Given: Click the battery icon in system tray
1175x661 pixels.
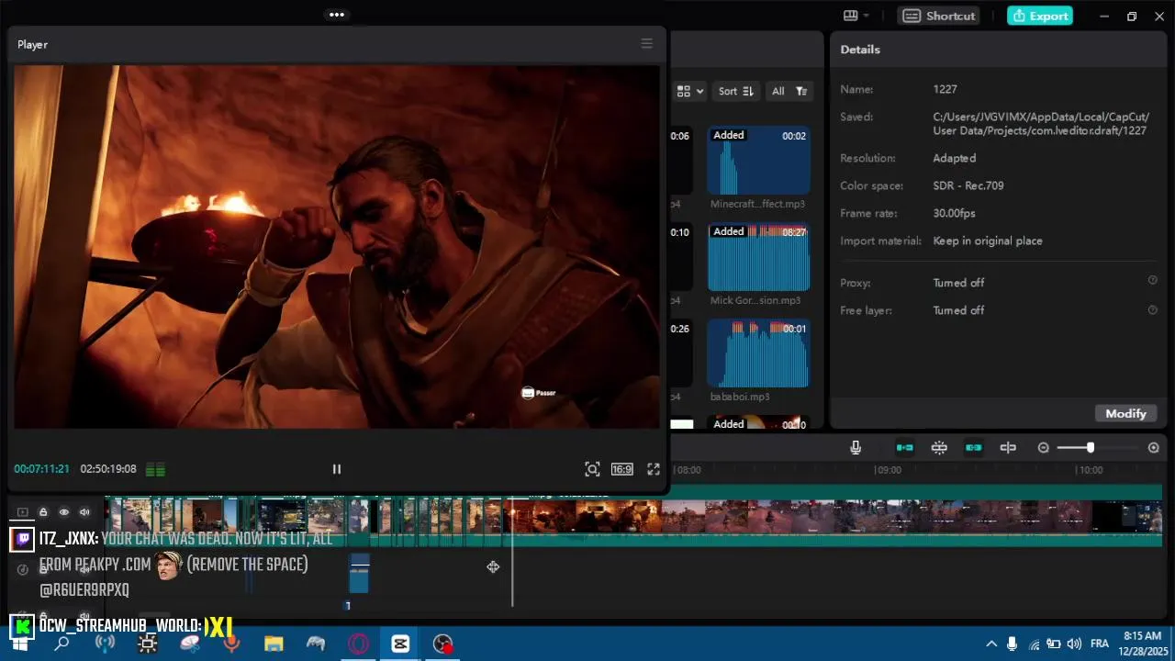Looking at the screenshot, I should 1054,644.
